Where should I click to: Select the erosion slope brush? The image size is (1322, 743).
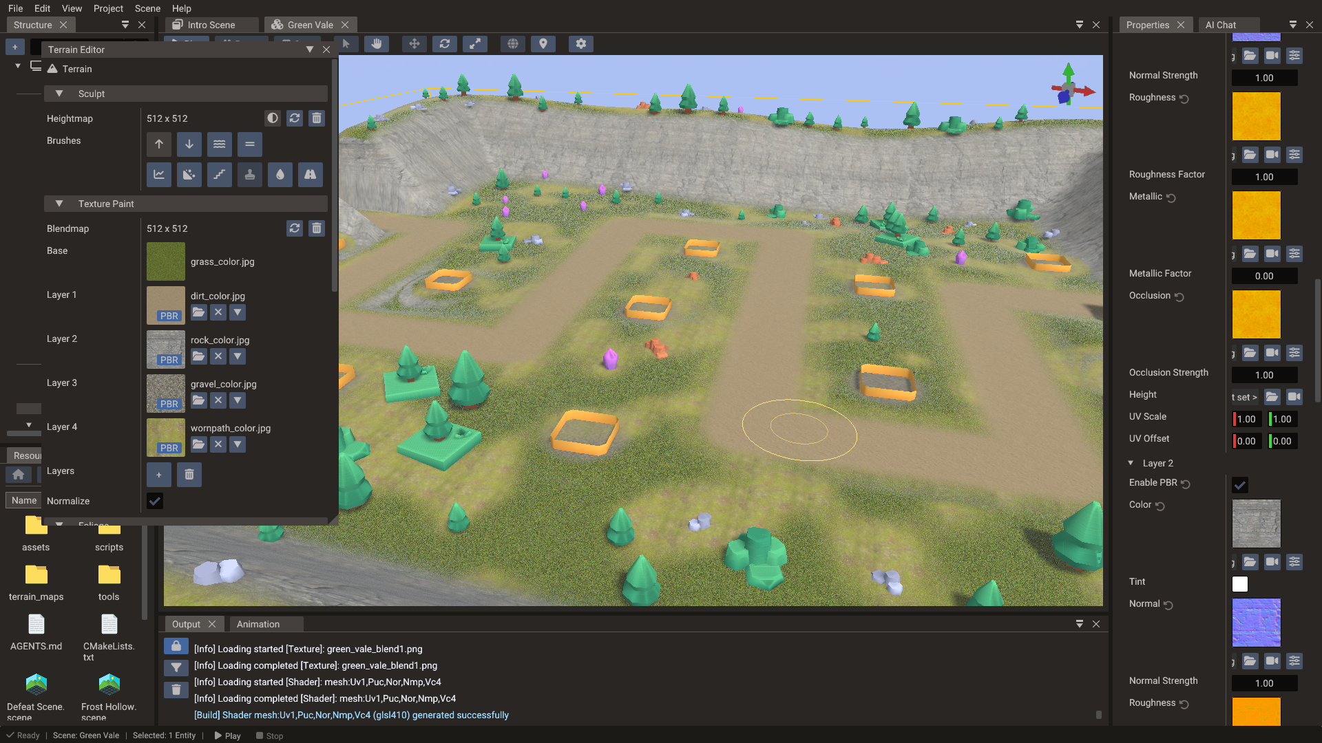189,175
